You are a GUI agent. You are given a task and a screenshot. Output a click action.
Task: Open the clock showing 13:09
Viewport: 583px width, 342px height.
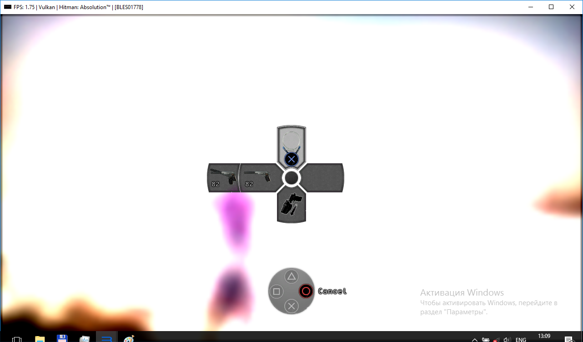tap(544, 337)
